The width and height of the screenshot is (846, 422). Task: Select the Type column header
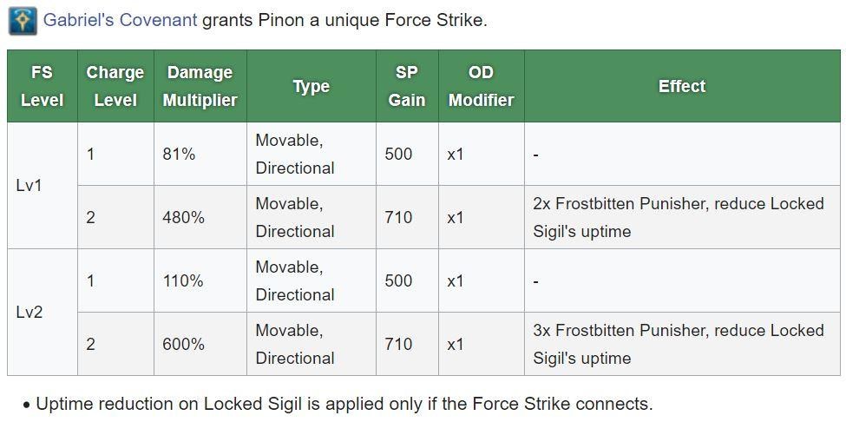pos(311,86)
